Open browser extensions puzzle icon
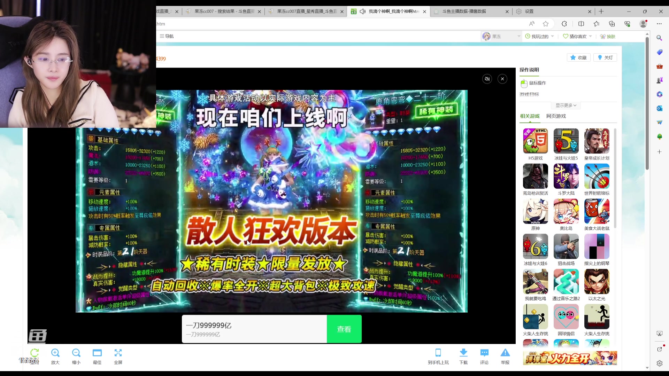The height and width of the screenshot is (376, 669). tap(564, 24)
